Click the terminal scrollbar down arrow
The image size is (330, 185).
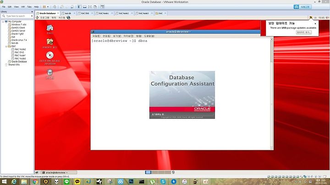272,148
